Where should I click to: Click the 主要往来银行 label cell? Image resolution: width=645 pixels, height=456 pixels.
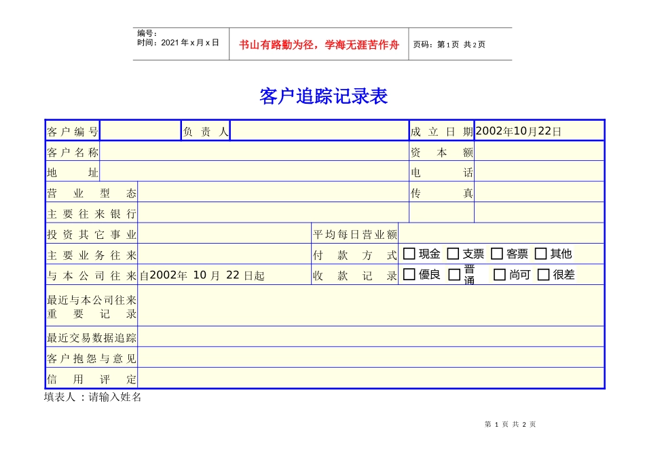pos(92,213)
